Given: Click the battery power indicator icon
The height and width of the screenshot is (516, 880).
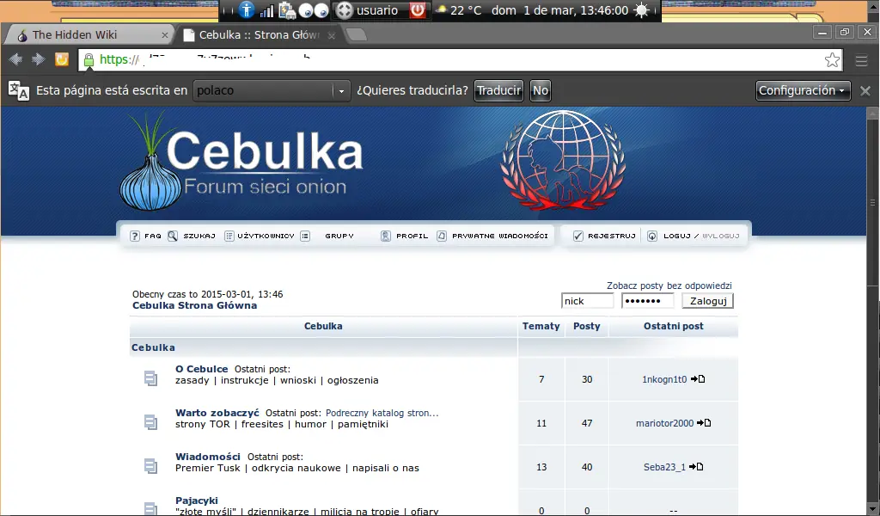Looking at the screenshot, I should click(287, 10).
